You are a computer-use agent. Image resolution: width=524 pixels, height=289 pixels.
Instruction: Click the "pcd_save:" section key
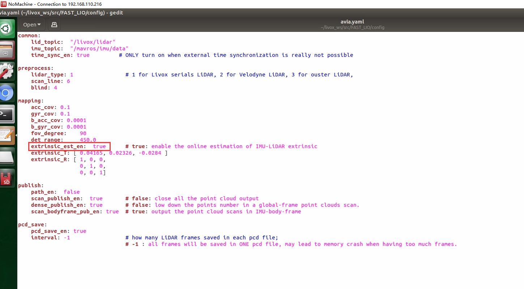[33, 225]
